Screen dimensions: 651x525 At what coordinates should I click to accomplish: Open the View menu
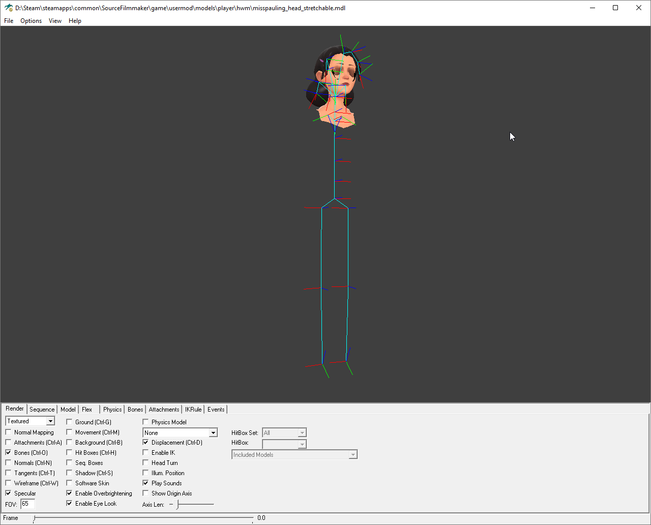click(x=55, y=21)
